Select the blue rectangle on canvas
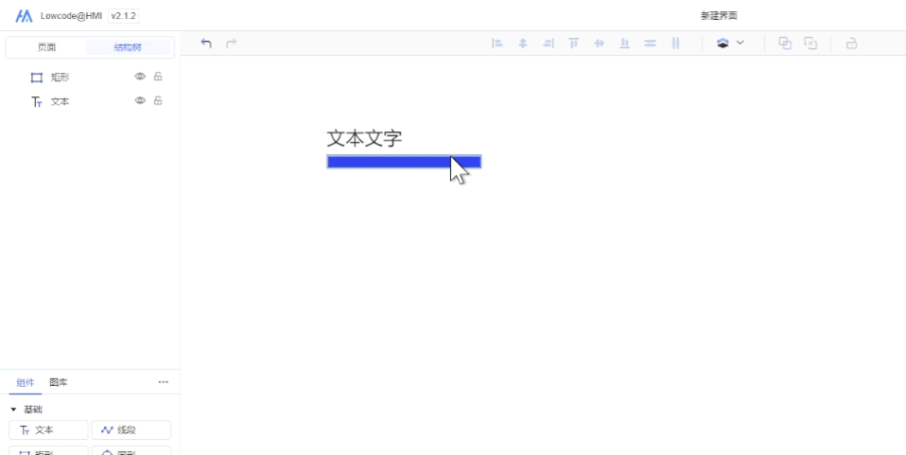This screenshot has height=455, width=906. (x=404, y=162)
